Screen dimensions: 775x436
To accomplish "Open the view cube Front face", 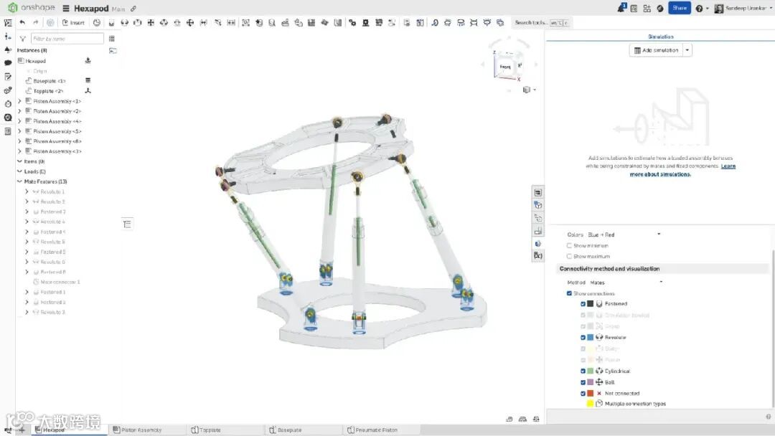I will pyautogui.click(x=504, y=67).
